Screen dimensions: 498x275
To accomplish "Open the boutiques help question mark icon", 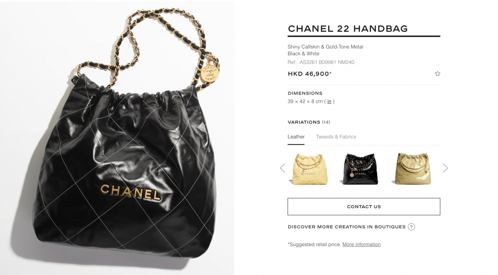I will pyautogui.click(x=411, y=227).
